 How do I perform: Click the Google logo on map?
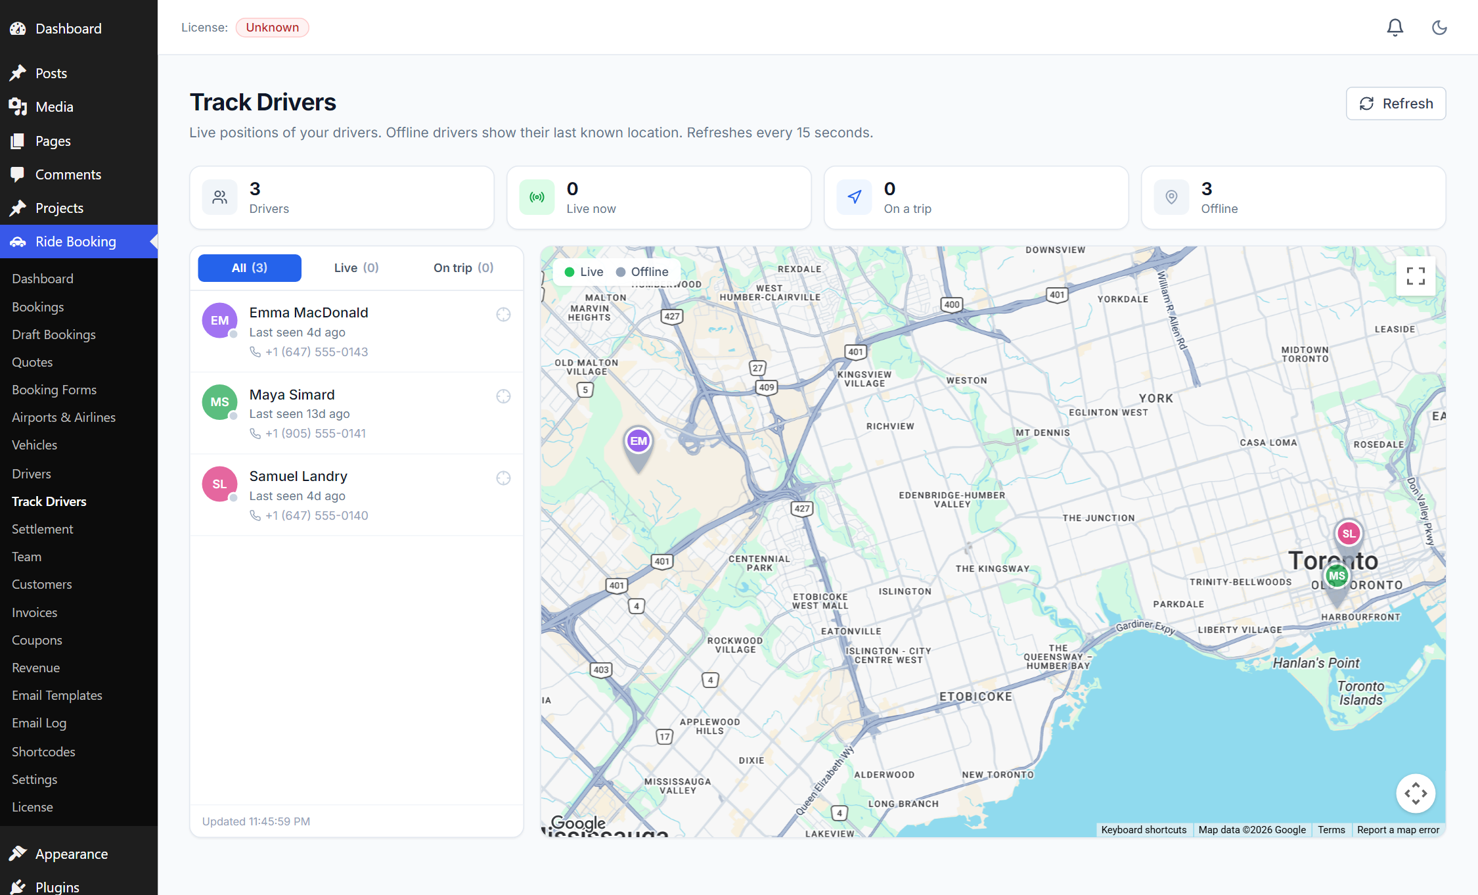pos(578,823)
